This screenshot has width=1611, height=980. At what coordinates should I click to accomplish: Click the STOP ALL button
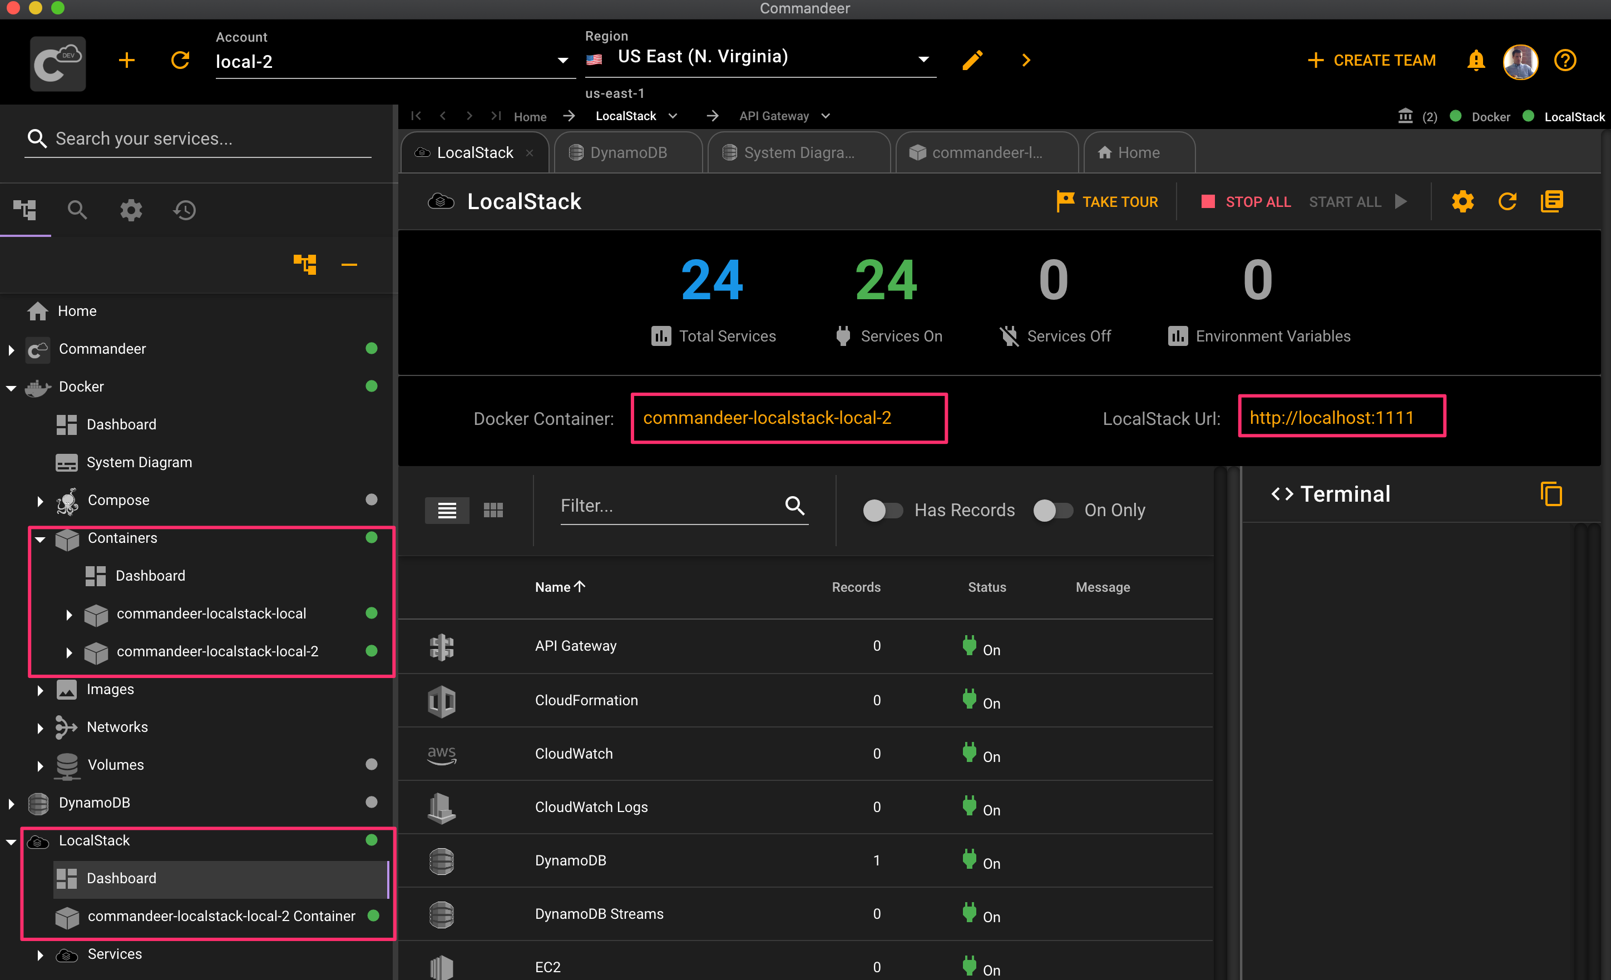pos(1246,201)
